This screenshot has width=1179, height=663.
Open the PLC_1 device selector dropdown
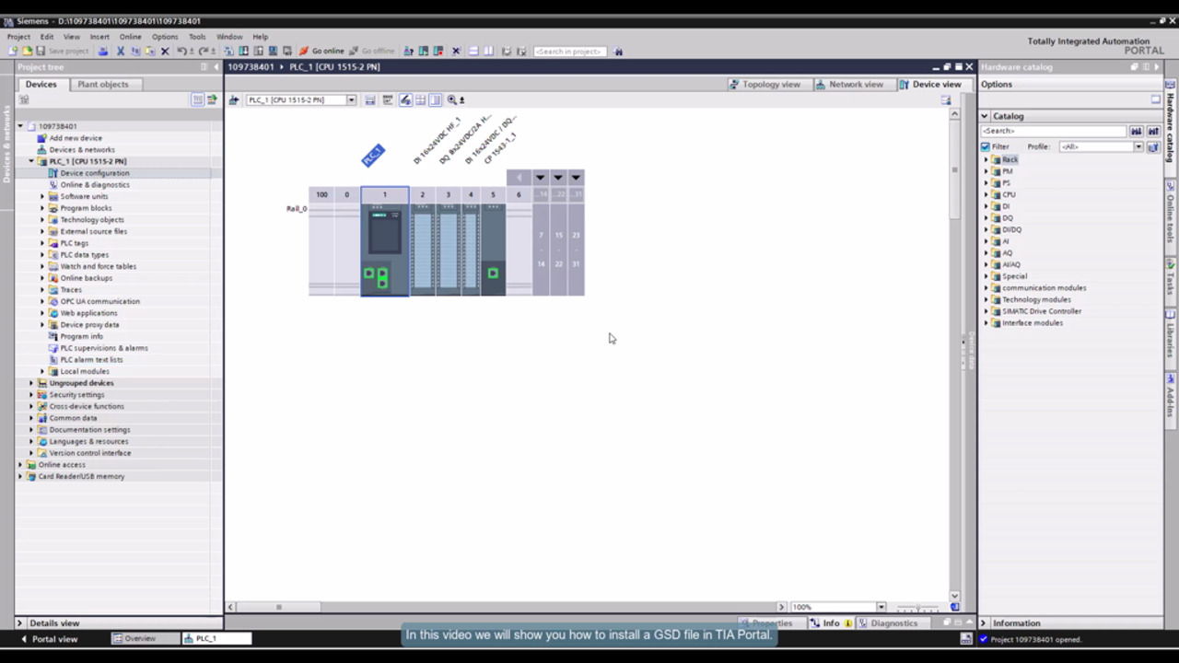(351, 100)
